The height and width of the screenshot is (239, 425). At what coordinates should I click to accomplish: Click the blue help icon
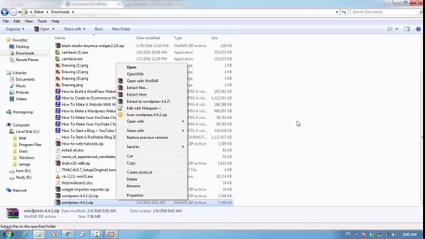418,29
